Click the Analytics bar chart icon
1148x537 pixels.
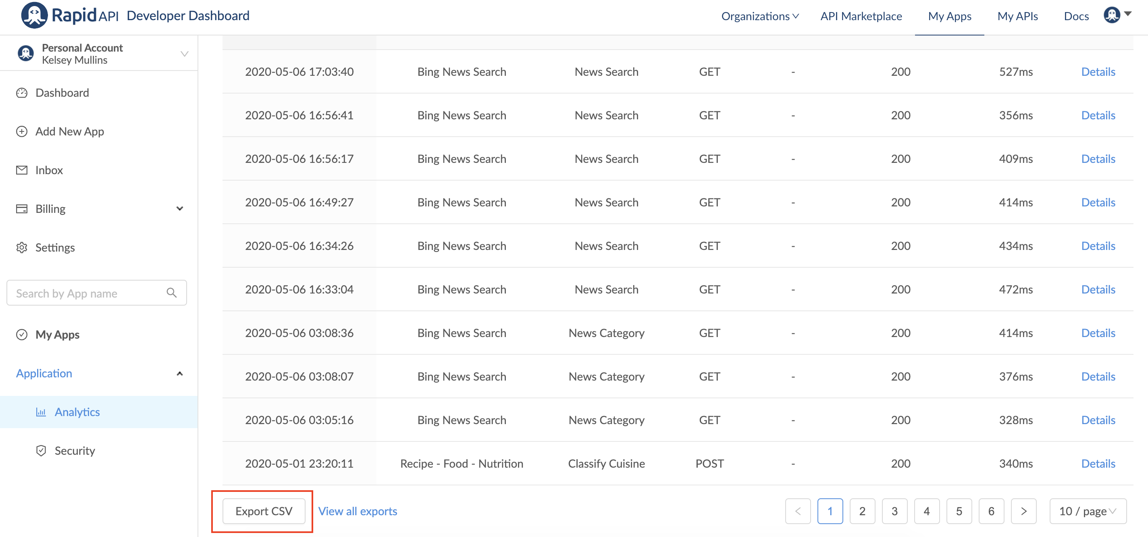[41, 412]
